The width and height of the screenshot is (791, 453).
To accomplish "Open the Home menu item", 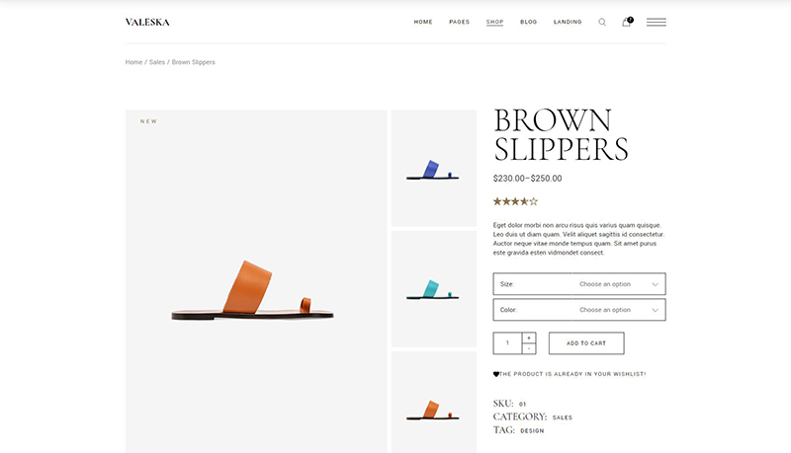I will [x=423, y=22].
